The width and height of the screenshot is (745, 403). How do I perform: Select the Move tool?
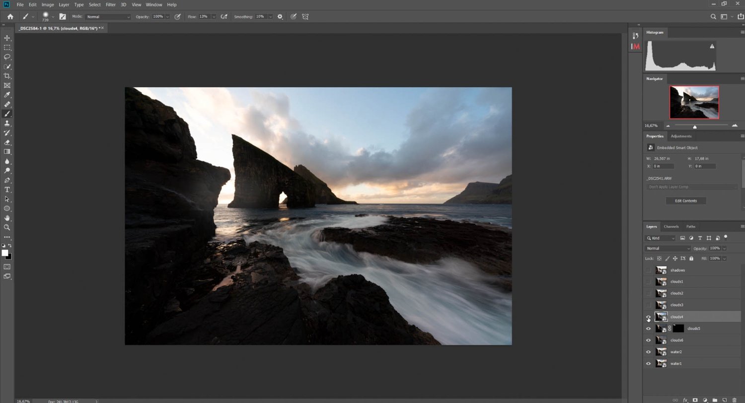tap(7, 38)
